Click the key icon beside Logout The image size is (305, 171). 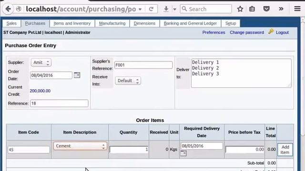pos(271,32)
